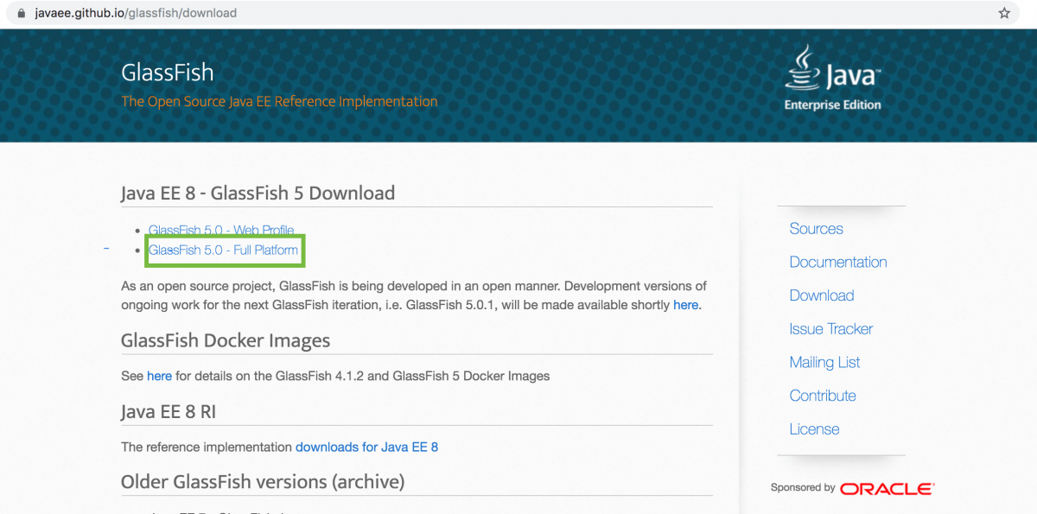This screenshot has height=514, width=1037.
Task: Click the padlock security icon in address bar
Action: tap(20, 12)
